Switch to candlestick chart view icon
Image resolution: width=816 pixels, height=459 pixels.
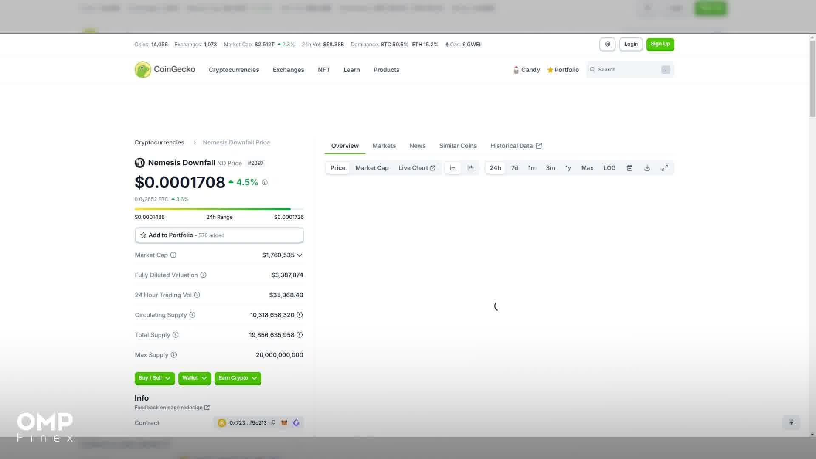pos(470,168)
